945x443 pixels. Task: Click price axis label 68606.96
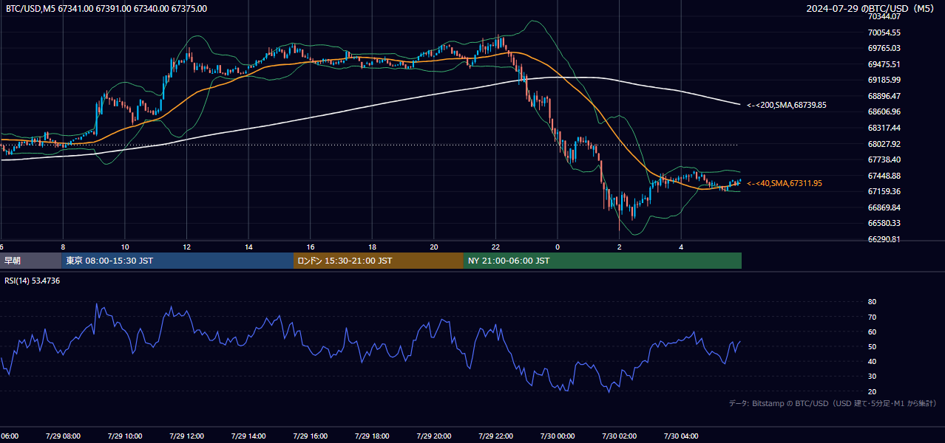coord(884,112)
